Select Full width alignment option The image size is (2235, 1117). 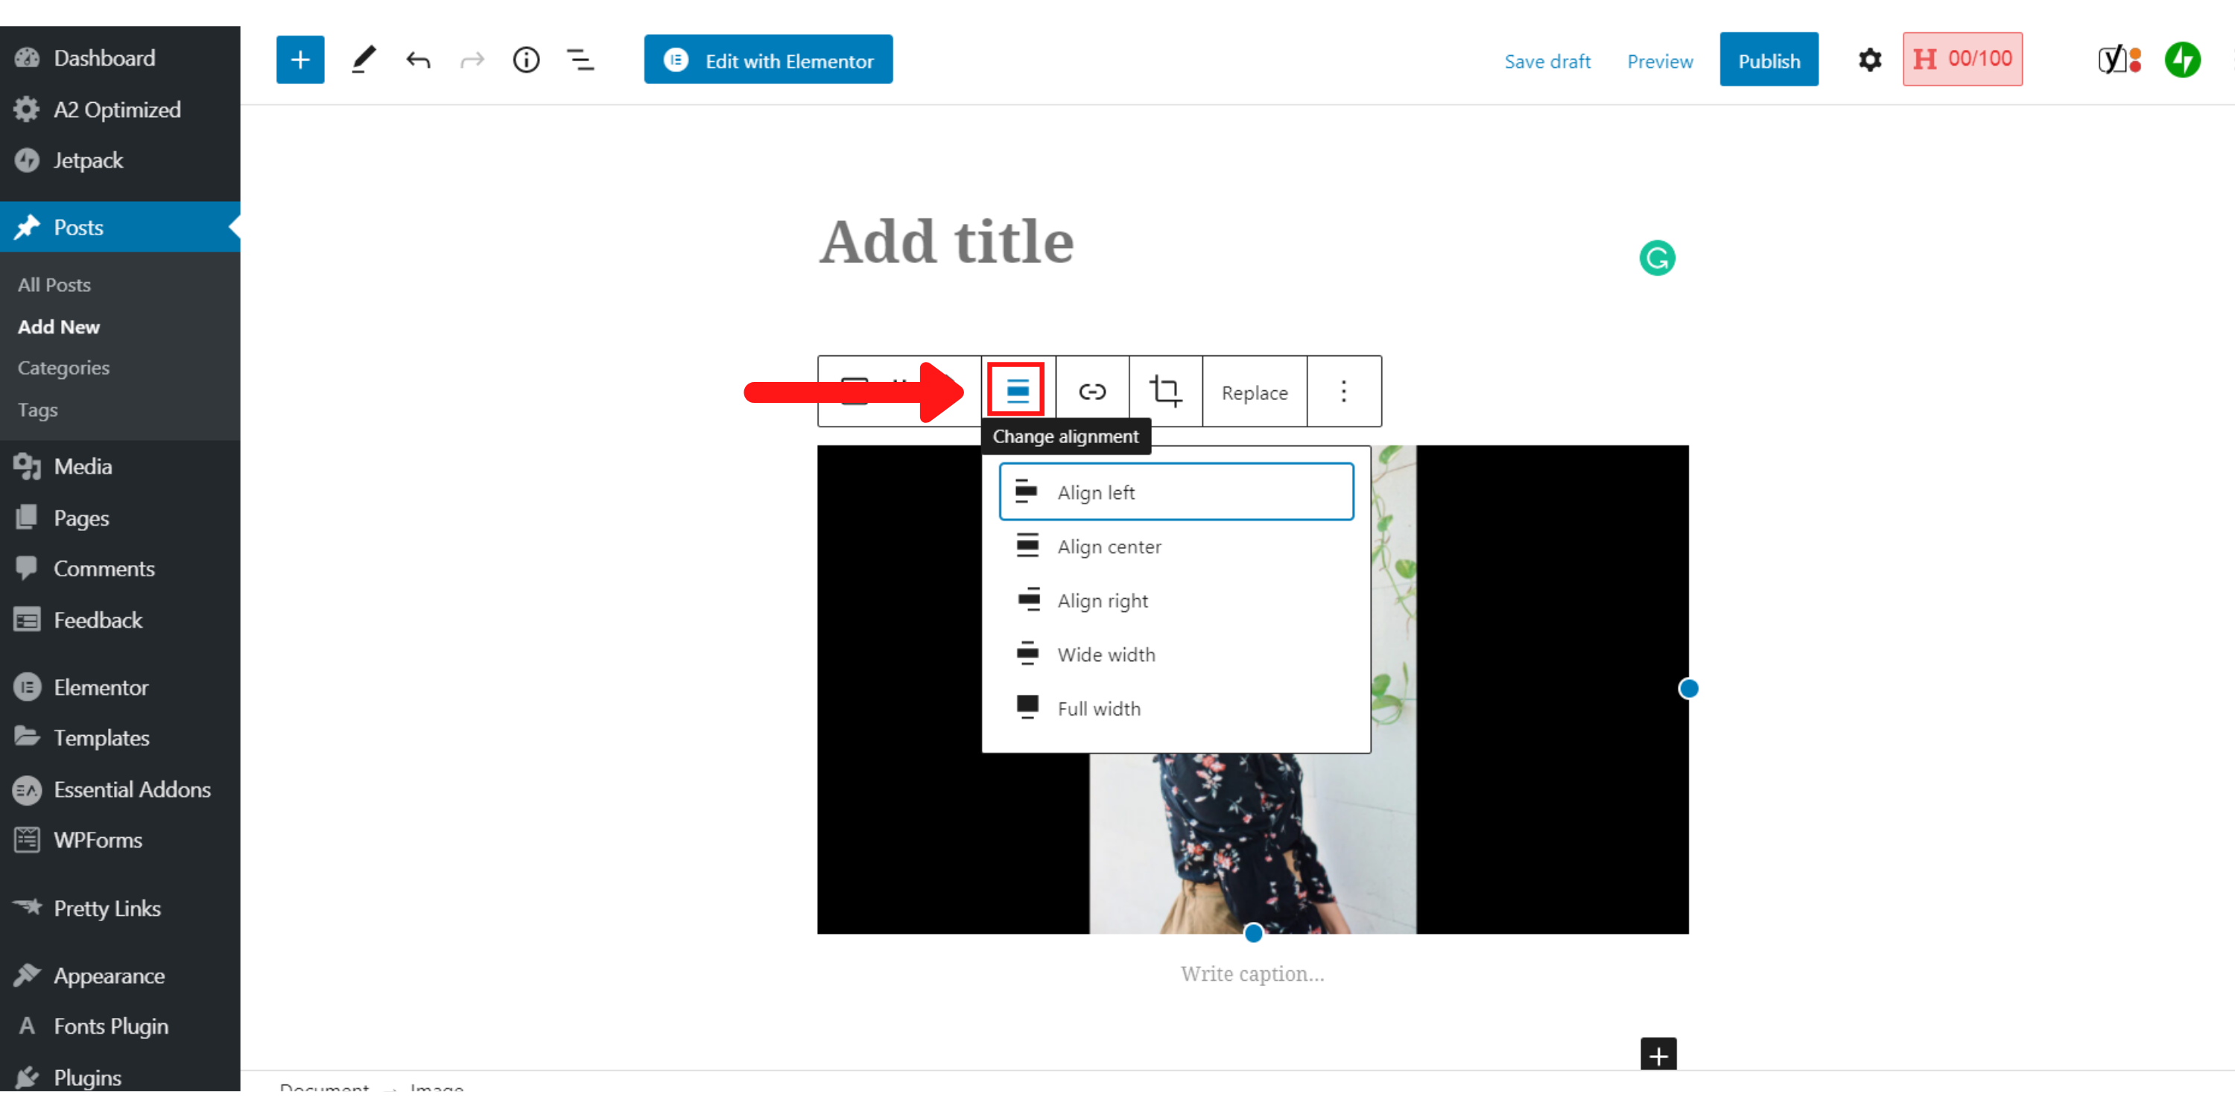[1100, 708]
